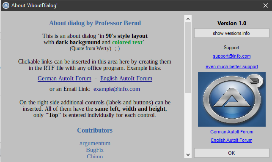
Task: Click the AutoIt logo image
Action: (x=231, y=99)
